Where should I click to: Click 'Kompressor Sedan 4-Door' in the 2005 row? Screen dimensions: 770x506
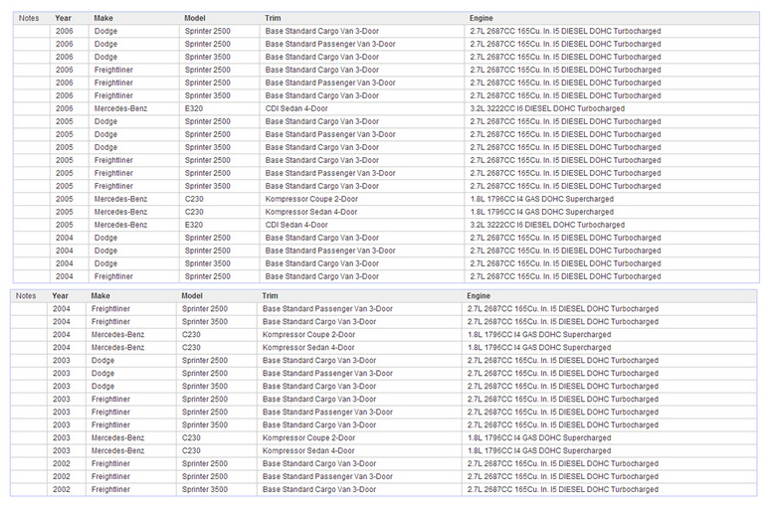310,212
